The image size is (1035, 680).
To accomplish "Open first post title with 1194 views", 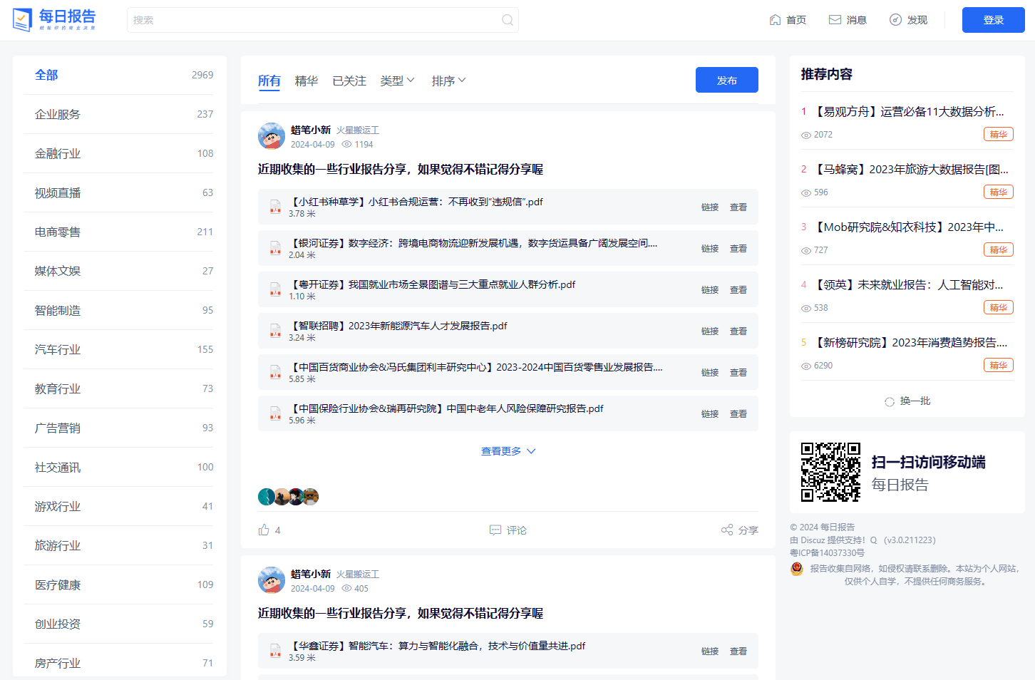I will coord(401,169).
